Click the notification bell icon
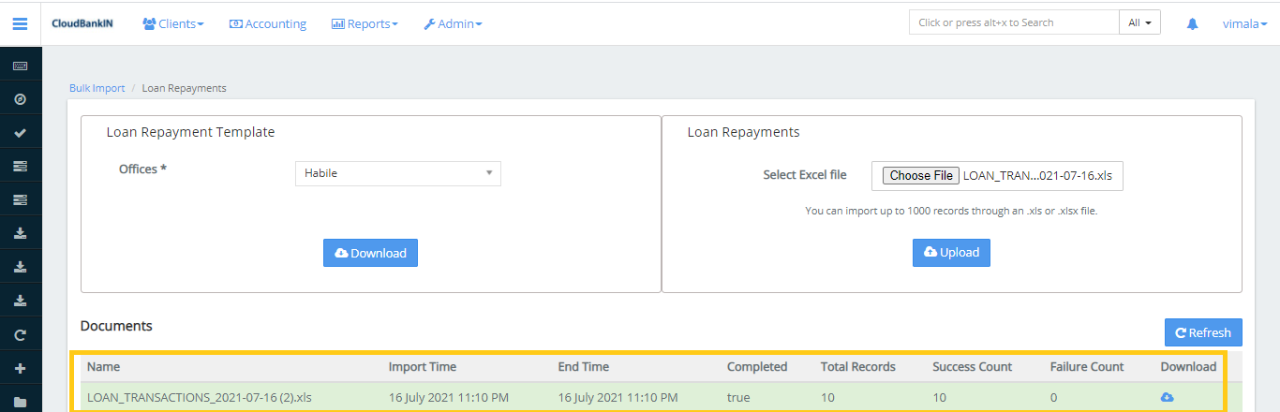Viewport: 1280px width, 412px height. pos(1192,23)
